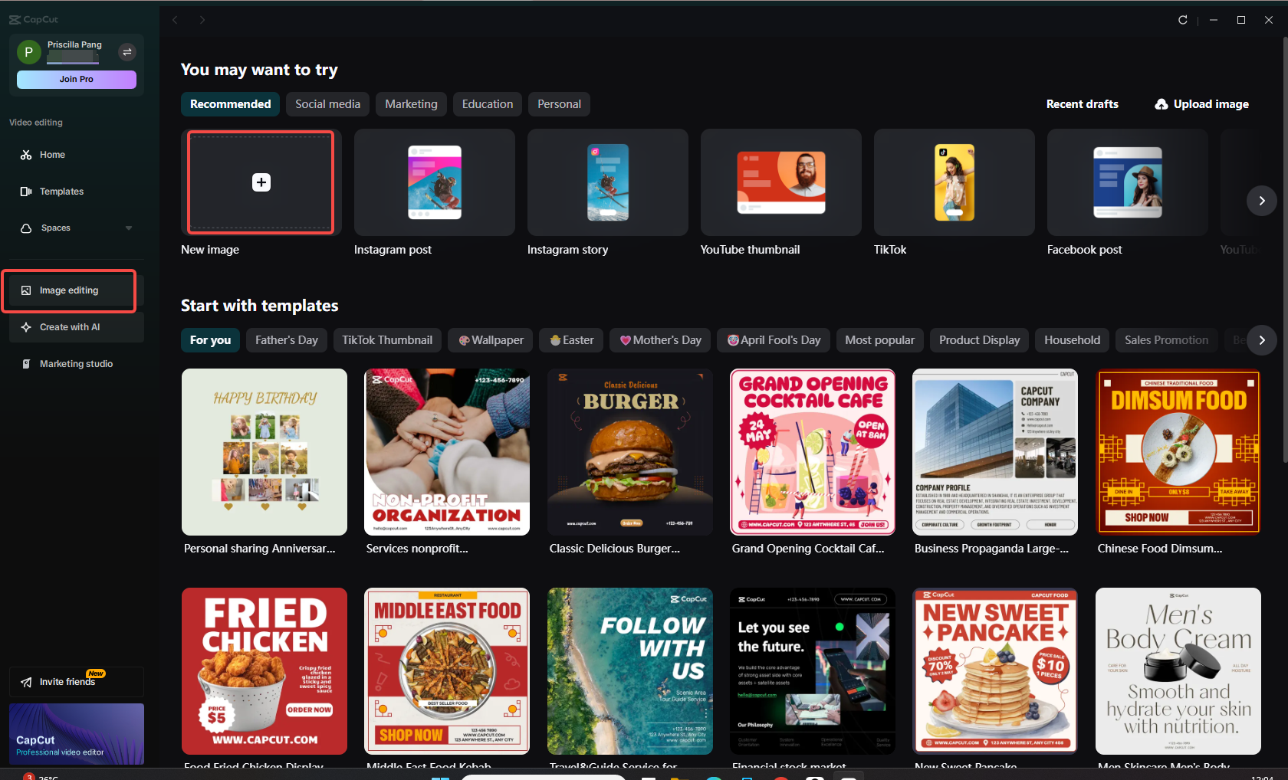Open the Classic Delicious Burger template
Image resolution: width=1288 pixels, height=780 pixels.
point(630,452)
